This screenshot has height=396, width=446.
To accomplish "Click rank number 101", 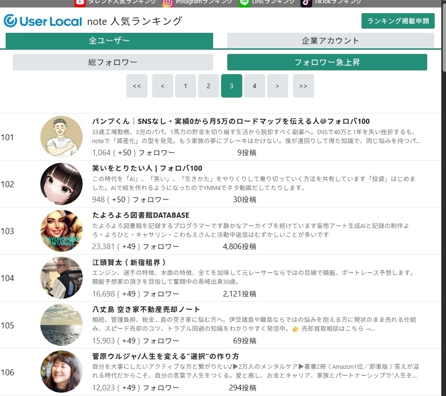I will (x=8, y=137).
